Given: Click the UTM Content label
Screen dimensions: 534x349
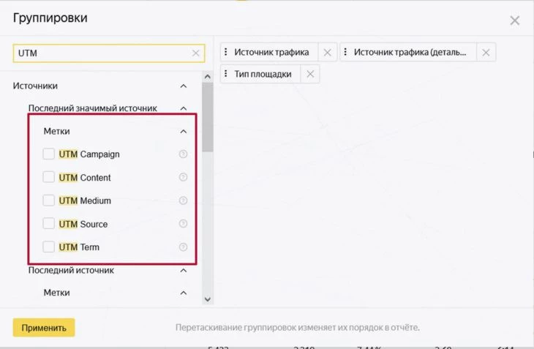Looking at the screenshot, I should [x=85, y=177].
